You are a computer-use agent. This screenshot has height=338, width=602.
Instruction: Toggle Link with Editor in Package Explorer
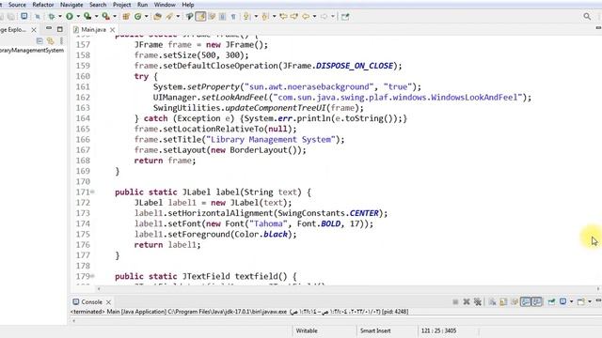tap(50, 40)
